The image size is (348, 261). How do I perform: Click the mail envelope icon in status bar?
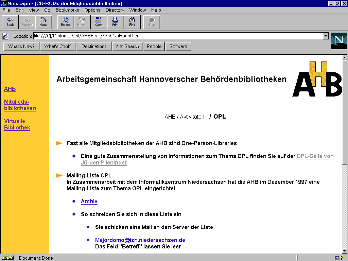[337, 258]
